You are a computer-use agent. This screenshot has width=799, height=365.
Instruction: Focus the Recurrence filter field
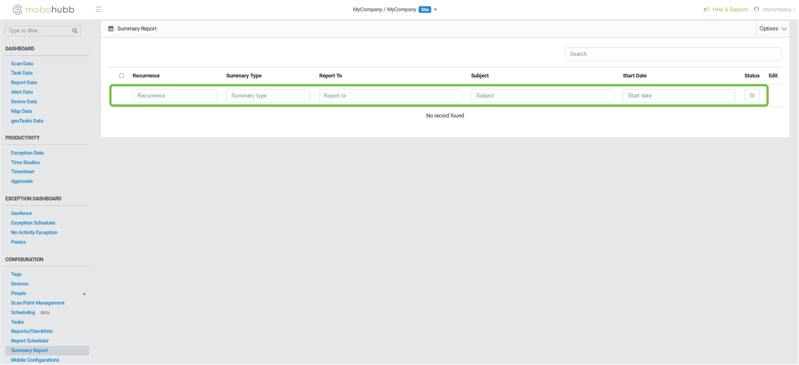(x=175, y=96)
